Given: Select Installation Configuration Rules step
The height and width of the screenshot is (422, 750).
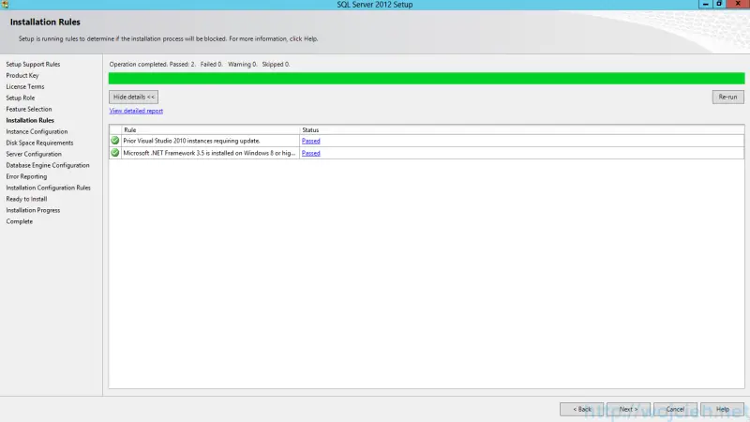Looking at the screenshot, I should coord(49,188).
